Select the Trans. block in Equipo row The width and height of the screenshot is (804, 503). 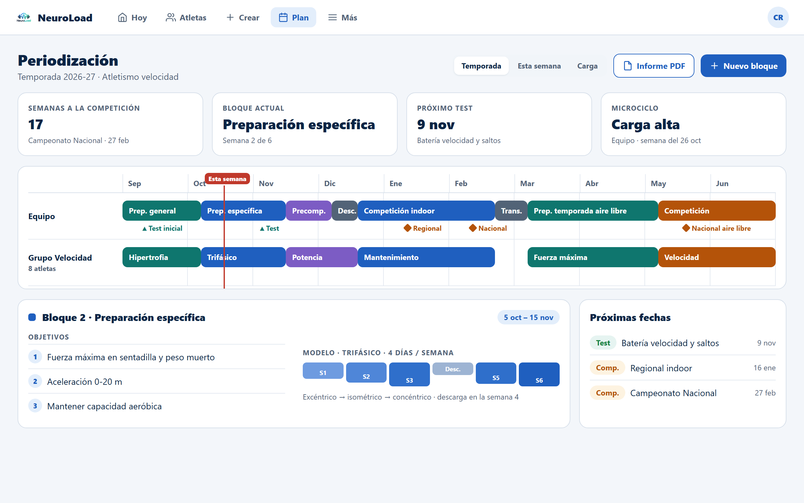(x=511, y=211)
